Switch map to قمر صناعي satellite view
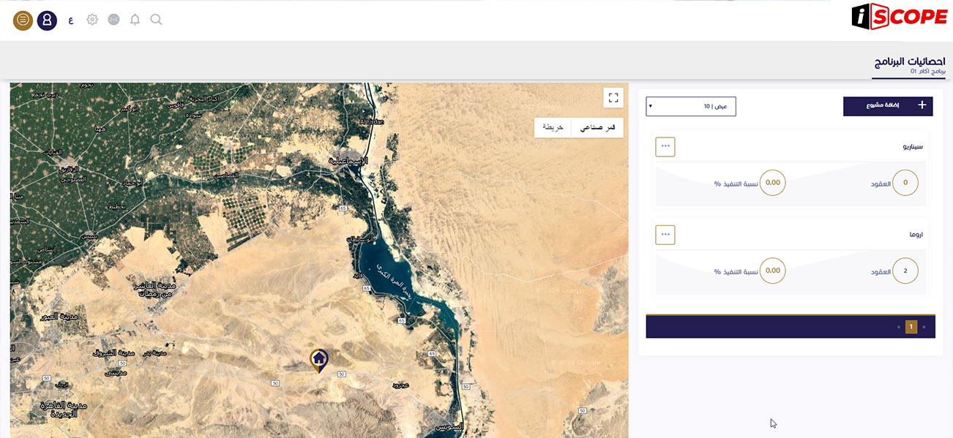 click(x=597, y=127)
